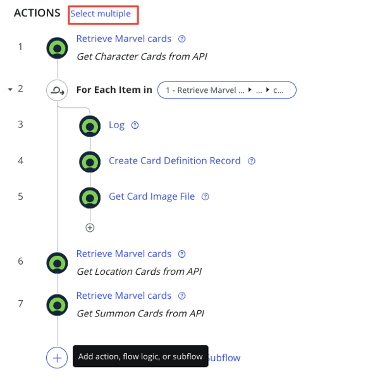Expand the data pill's first arrow segment
Screen dimensions: 368x379
250,90
